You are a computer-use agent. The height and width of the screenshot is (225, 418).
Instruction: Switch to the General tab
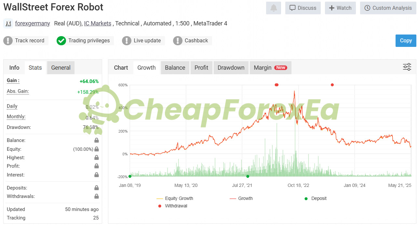[61, 68]
